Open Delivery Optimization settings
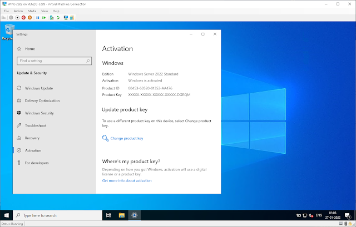This screenshot has height=227, width=356. pyautogui.click(x=55, y=100)
